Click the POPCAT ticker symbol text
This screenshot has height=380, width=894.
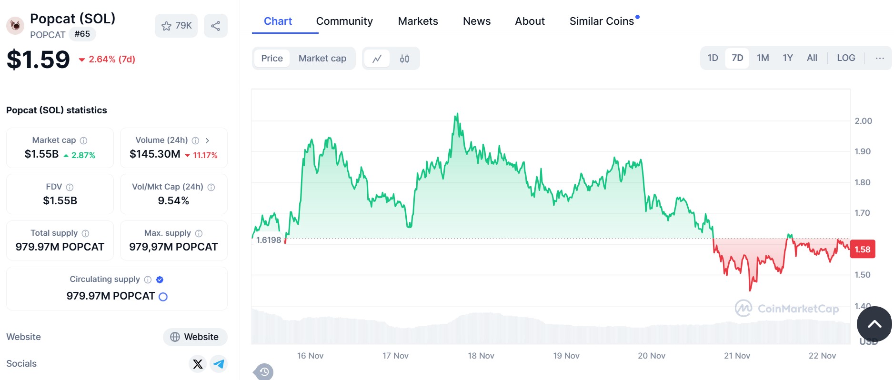click(x=48, y=35)
